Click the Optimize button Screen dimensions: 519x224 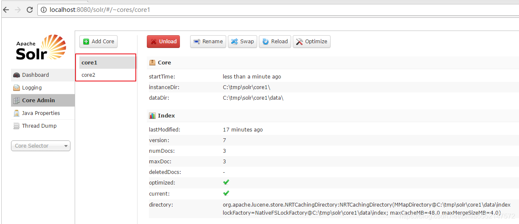311,41
